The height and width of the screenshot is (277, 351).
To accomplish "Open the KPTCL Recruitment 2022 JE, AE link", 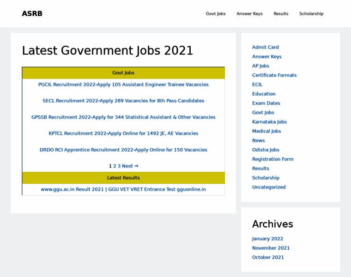I will coord(123,133).
